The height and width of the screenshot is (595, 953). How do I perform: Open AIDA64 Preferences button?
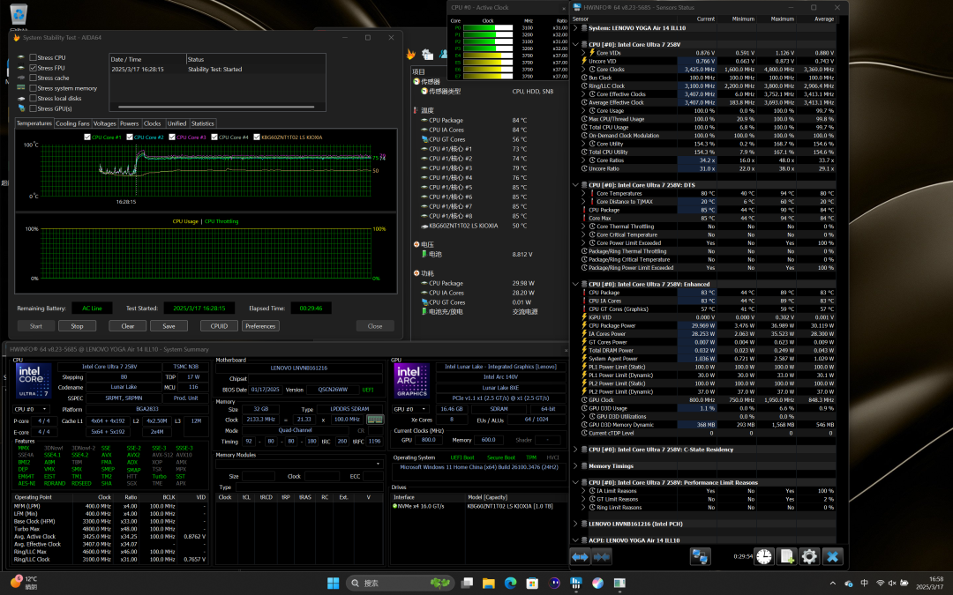tap(260, 326)
